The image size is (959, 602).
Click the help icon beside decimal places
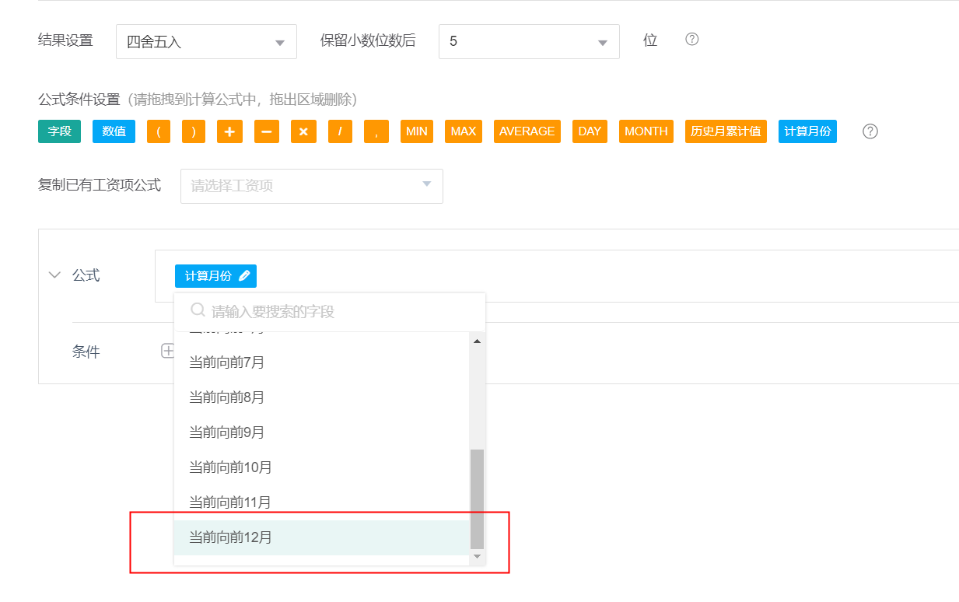pos(691,40)
